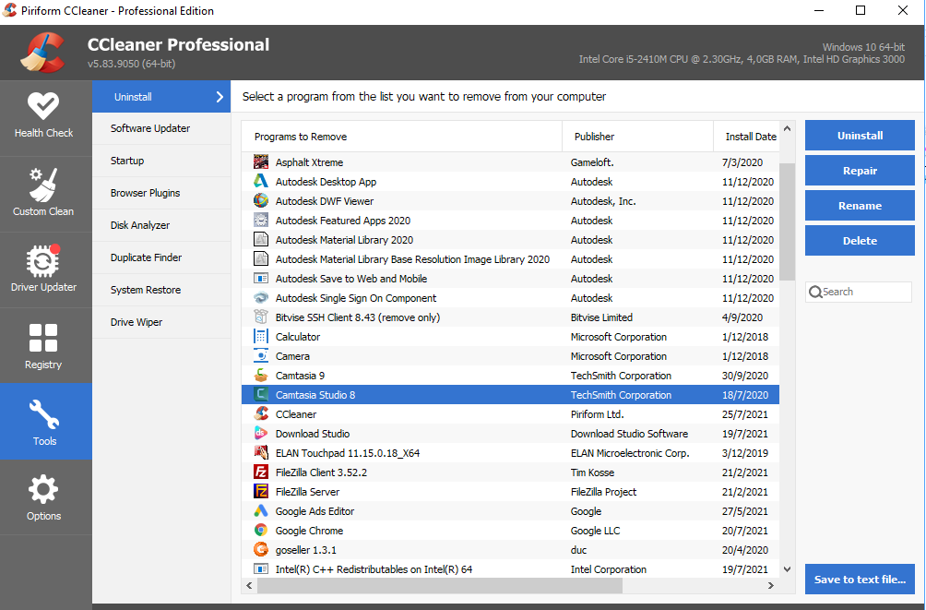
Task: Open the Driver Updater section
Action: [x=43, y=269]
